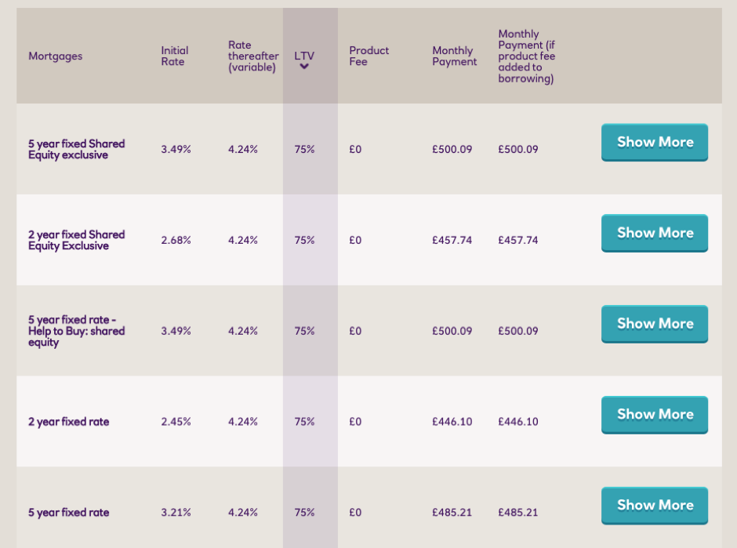The image size is (737, 548).
Task: Select the Rate thereafter (variable) header
Action: (x=252, y=56)
